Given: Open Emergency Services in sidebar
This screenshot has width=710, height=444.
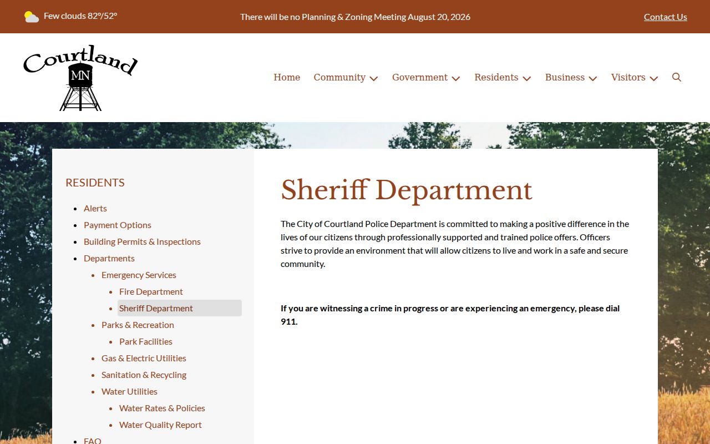Looking at the screenshot, I should pyautogui.click(x=139, y=275).
